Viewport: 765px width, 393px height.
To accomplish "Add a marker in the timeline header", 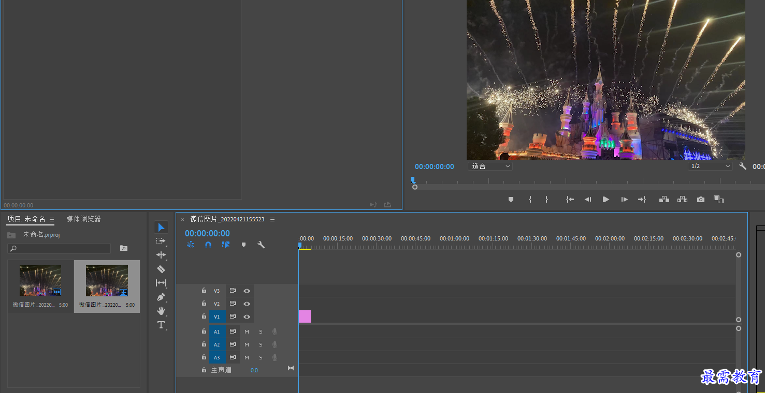I will tap(243, 245).
